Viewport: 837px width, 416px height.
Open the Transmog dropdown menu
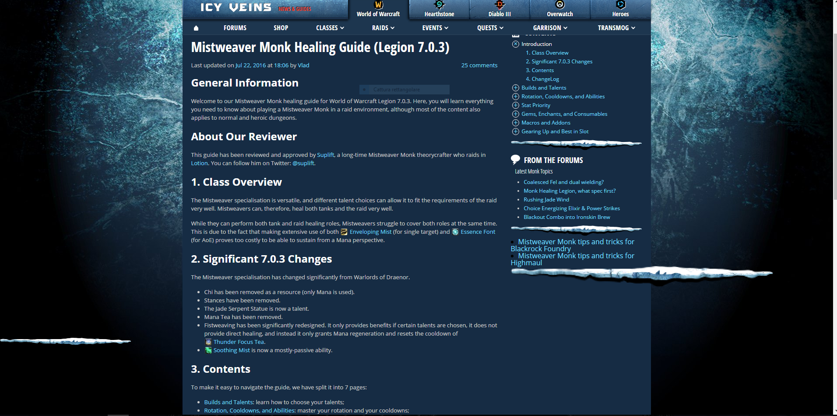[616, 28]
